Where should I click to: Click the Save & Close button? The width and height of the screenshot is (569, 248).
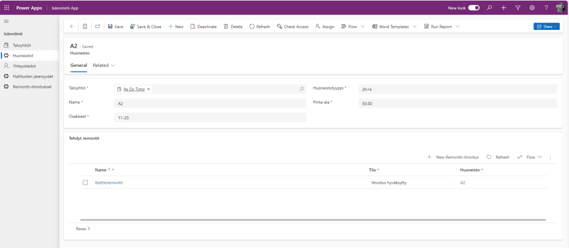pyautogui.click(x=146, y=27)
